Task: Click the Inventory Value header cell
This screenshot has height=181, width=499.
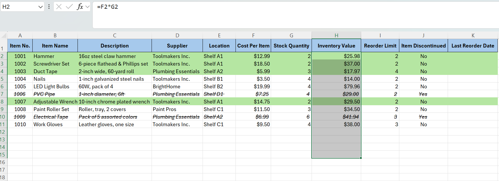Action: [336, 46]
